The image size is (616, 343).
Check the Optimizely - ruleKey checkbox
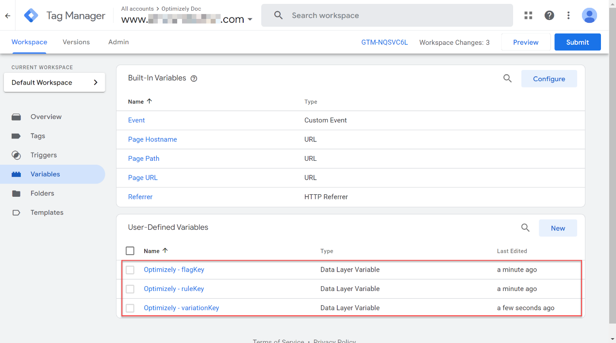coord(130,289)
